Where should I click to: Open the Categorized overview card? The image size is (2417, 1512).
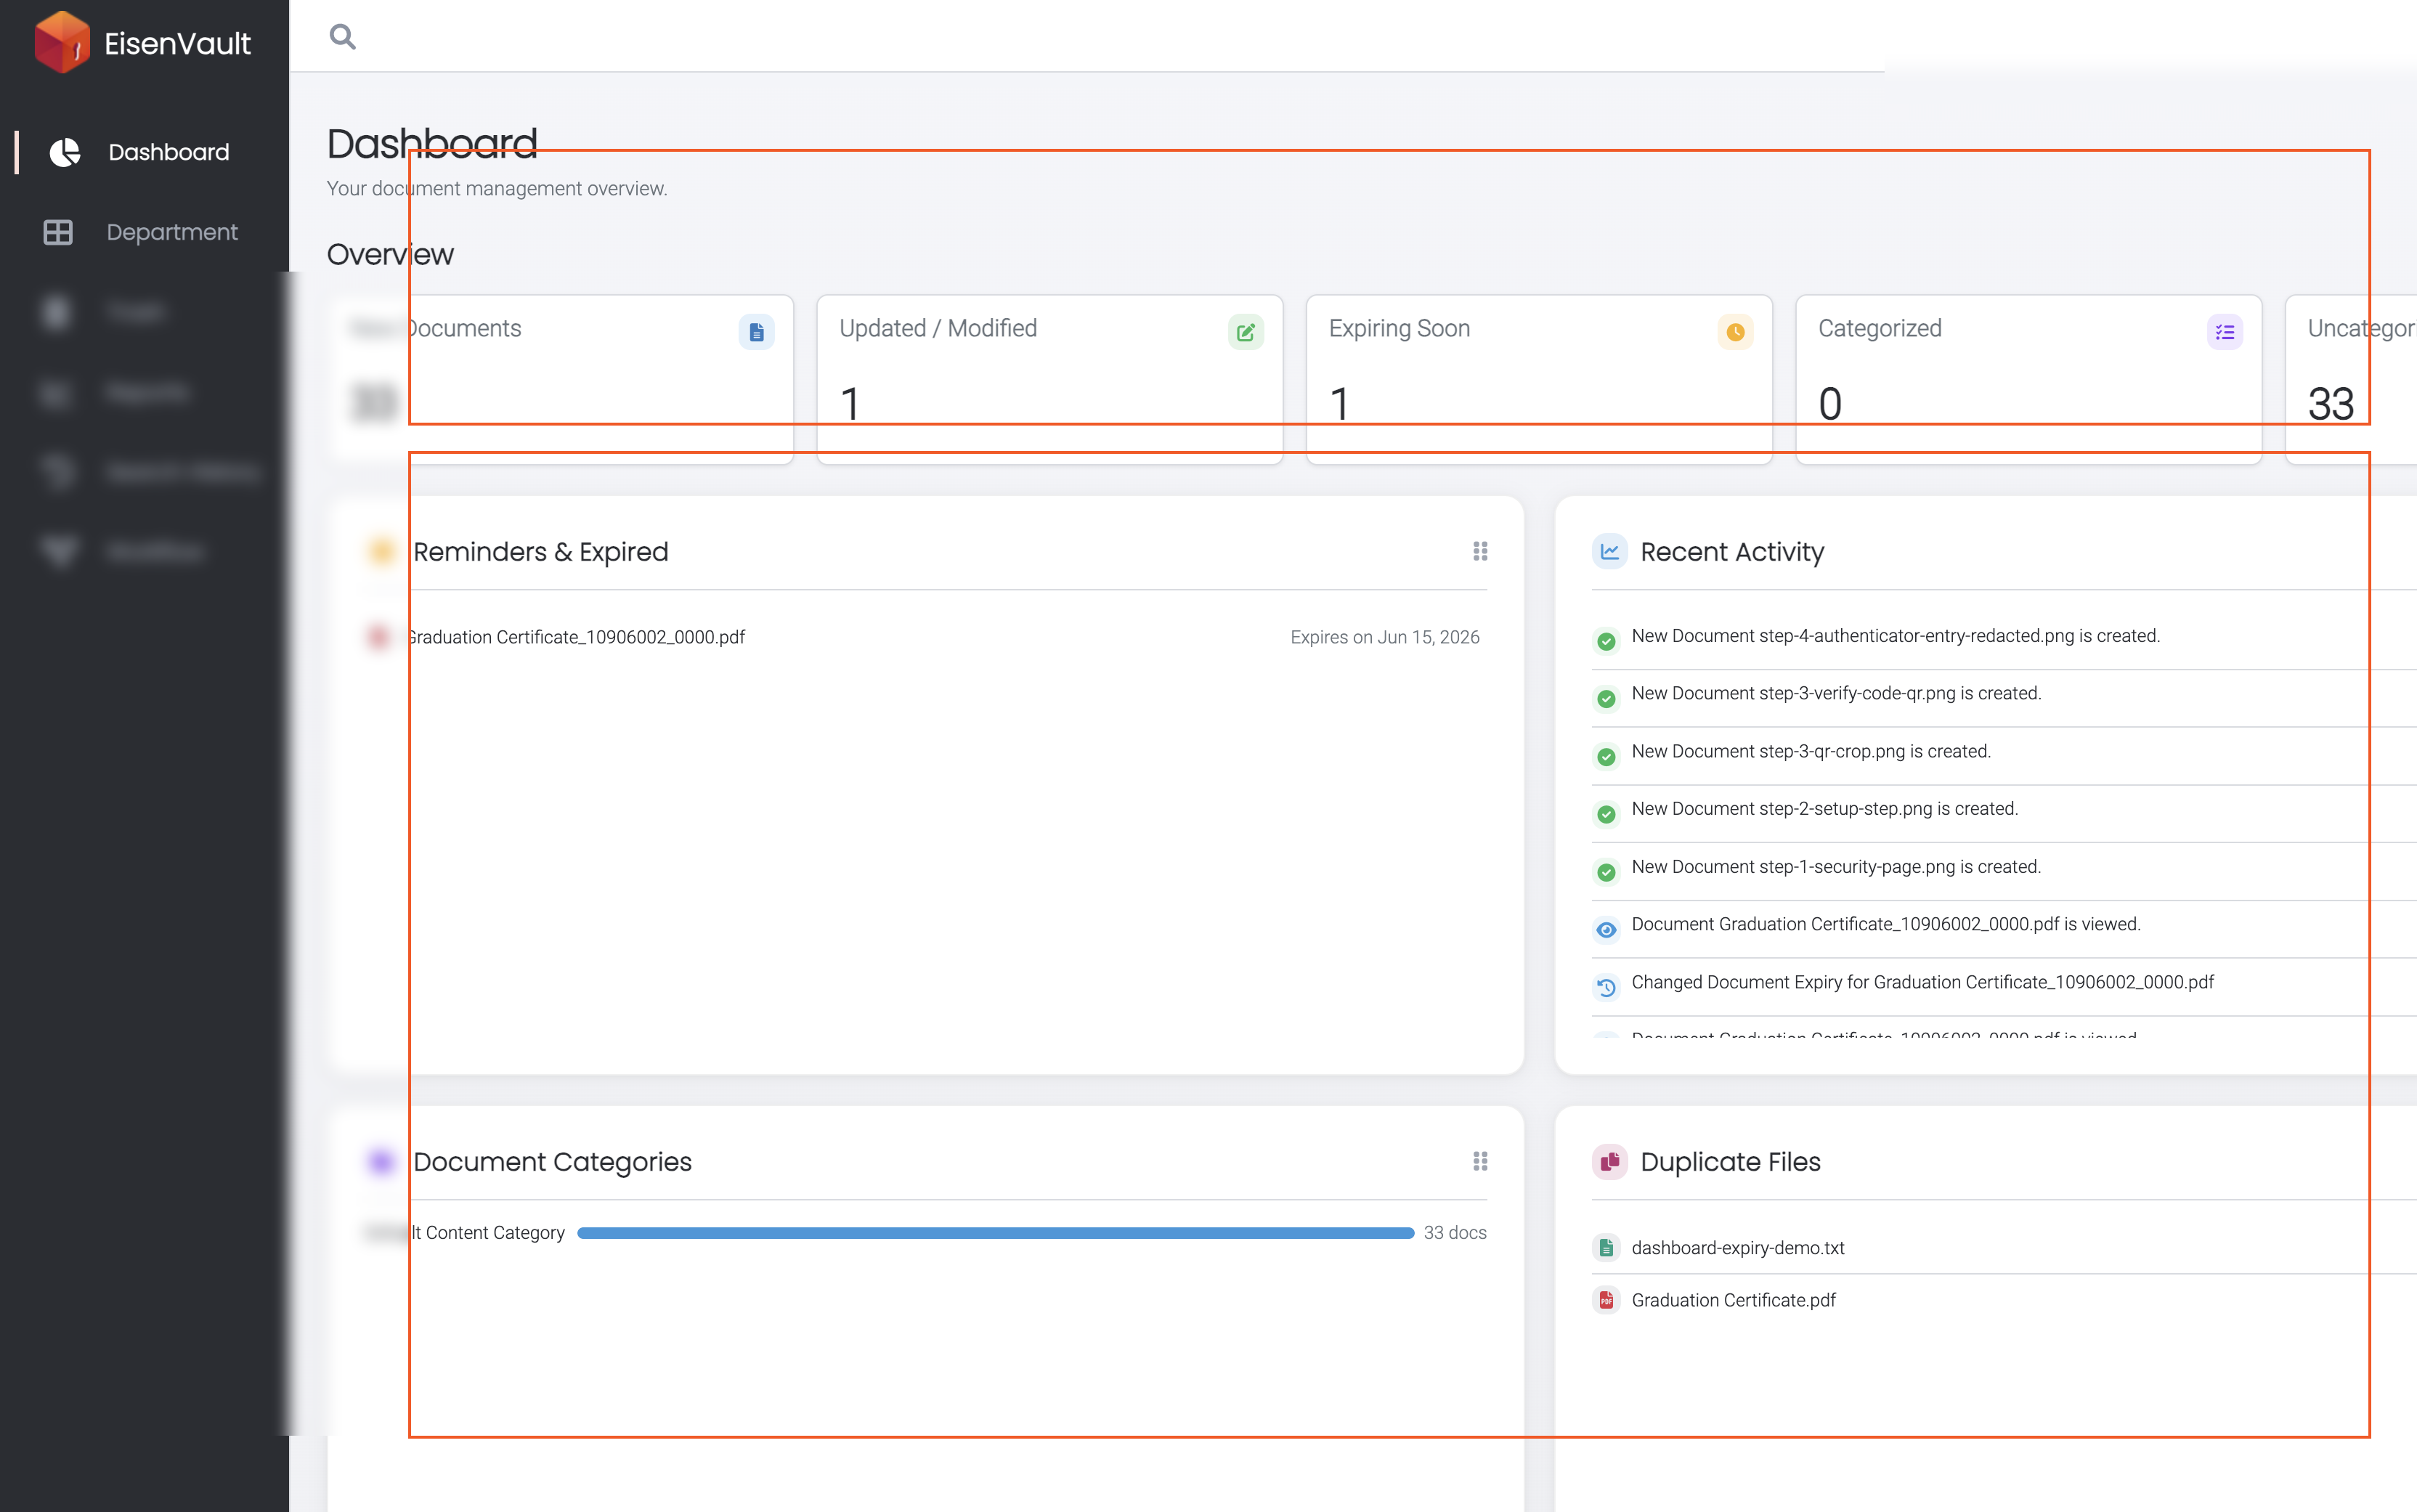(2029, 379)
